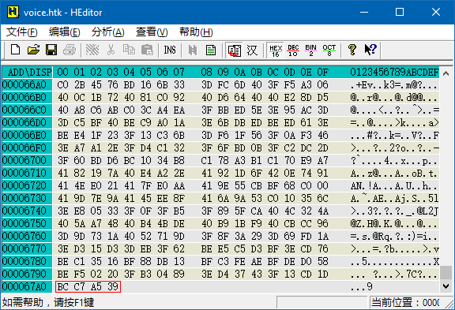Click the ADD\DISP header cell
Screen dimensions: 455x310
pyautogui.click(x=28, y=72)
